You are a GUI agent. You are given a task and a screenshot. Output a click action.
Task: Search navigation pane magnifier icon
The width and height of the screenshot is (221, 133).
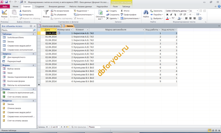tap(34, 30)
